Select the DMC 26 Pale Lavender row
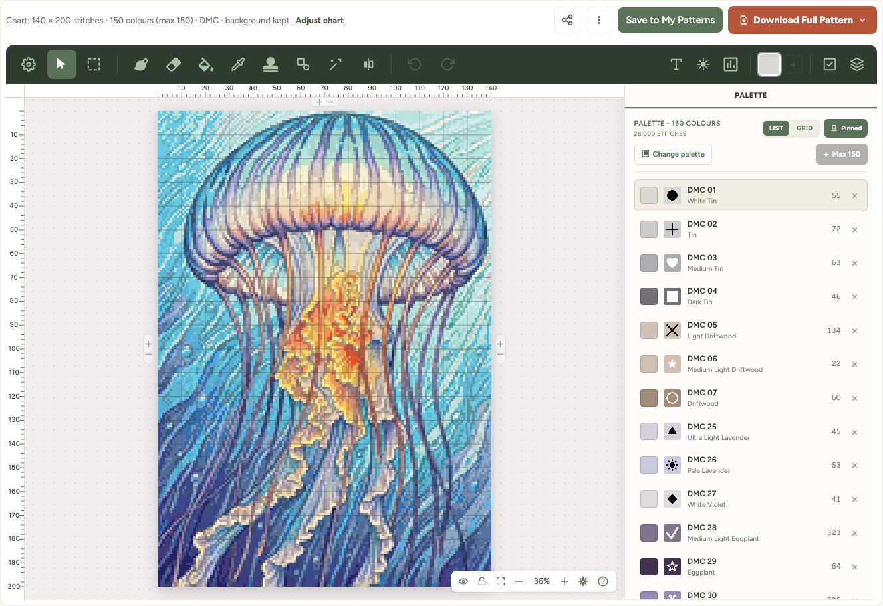 [751, 465]
